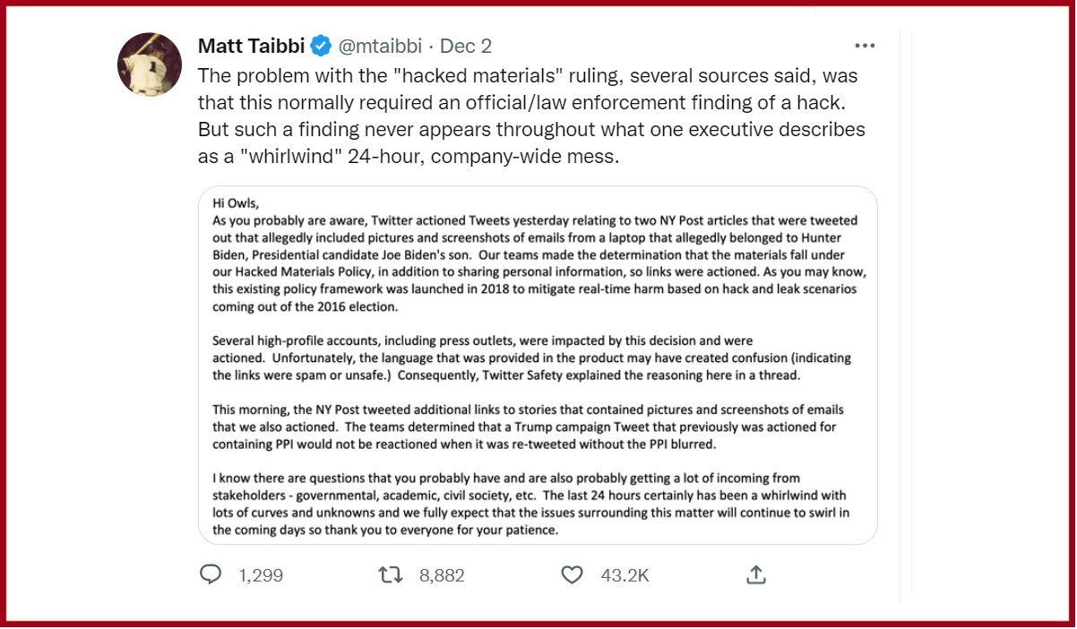Open the three-dot more options menu
This screenshot has width=1077, height=629.
(x=865, y=46)
